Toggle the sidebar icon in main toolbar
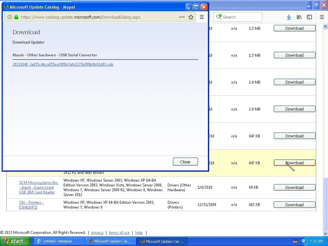This screenshot has width=328, height=246. [309, 17]
